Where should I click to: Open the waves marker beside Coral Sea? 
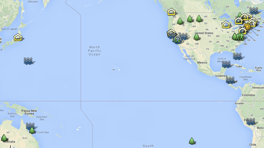[x=30, y=126]
